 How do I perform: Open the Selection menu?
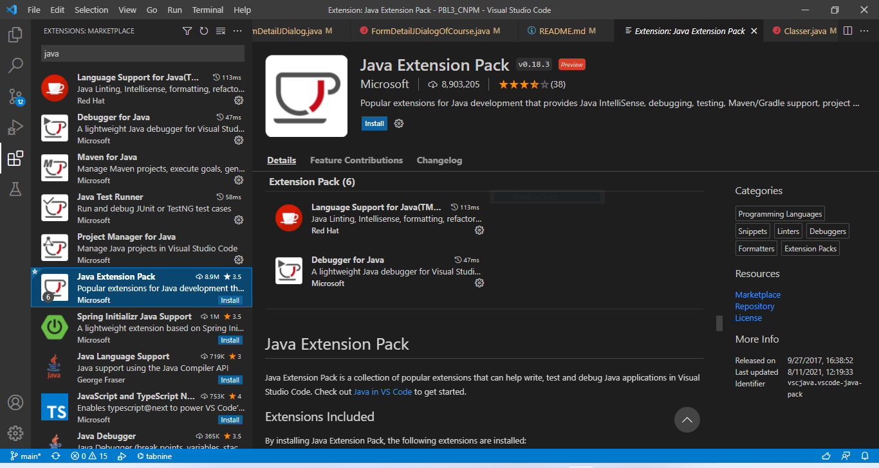(91, 10)
